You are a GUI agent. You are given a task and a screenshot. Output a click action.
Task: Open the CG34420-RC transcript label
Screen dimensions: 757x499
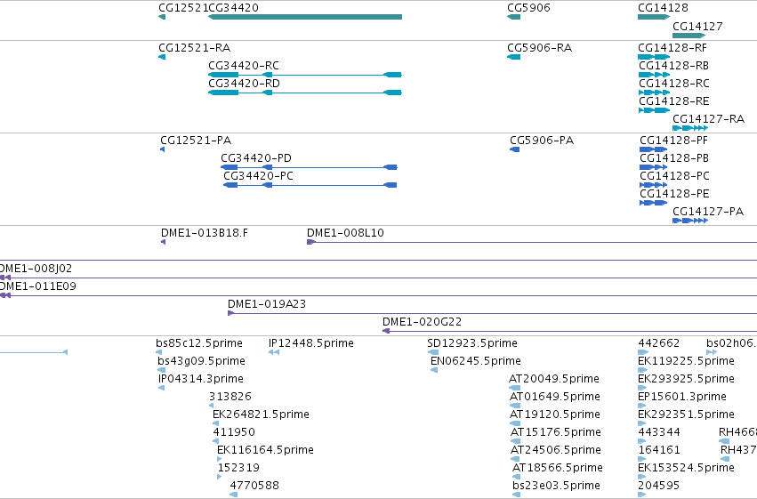(244, 66)
